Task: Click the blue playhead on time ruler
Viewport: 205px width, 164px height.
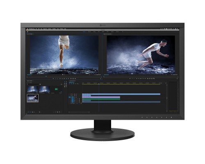Action: click(99, 84)
